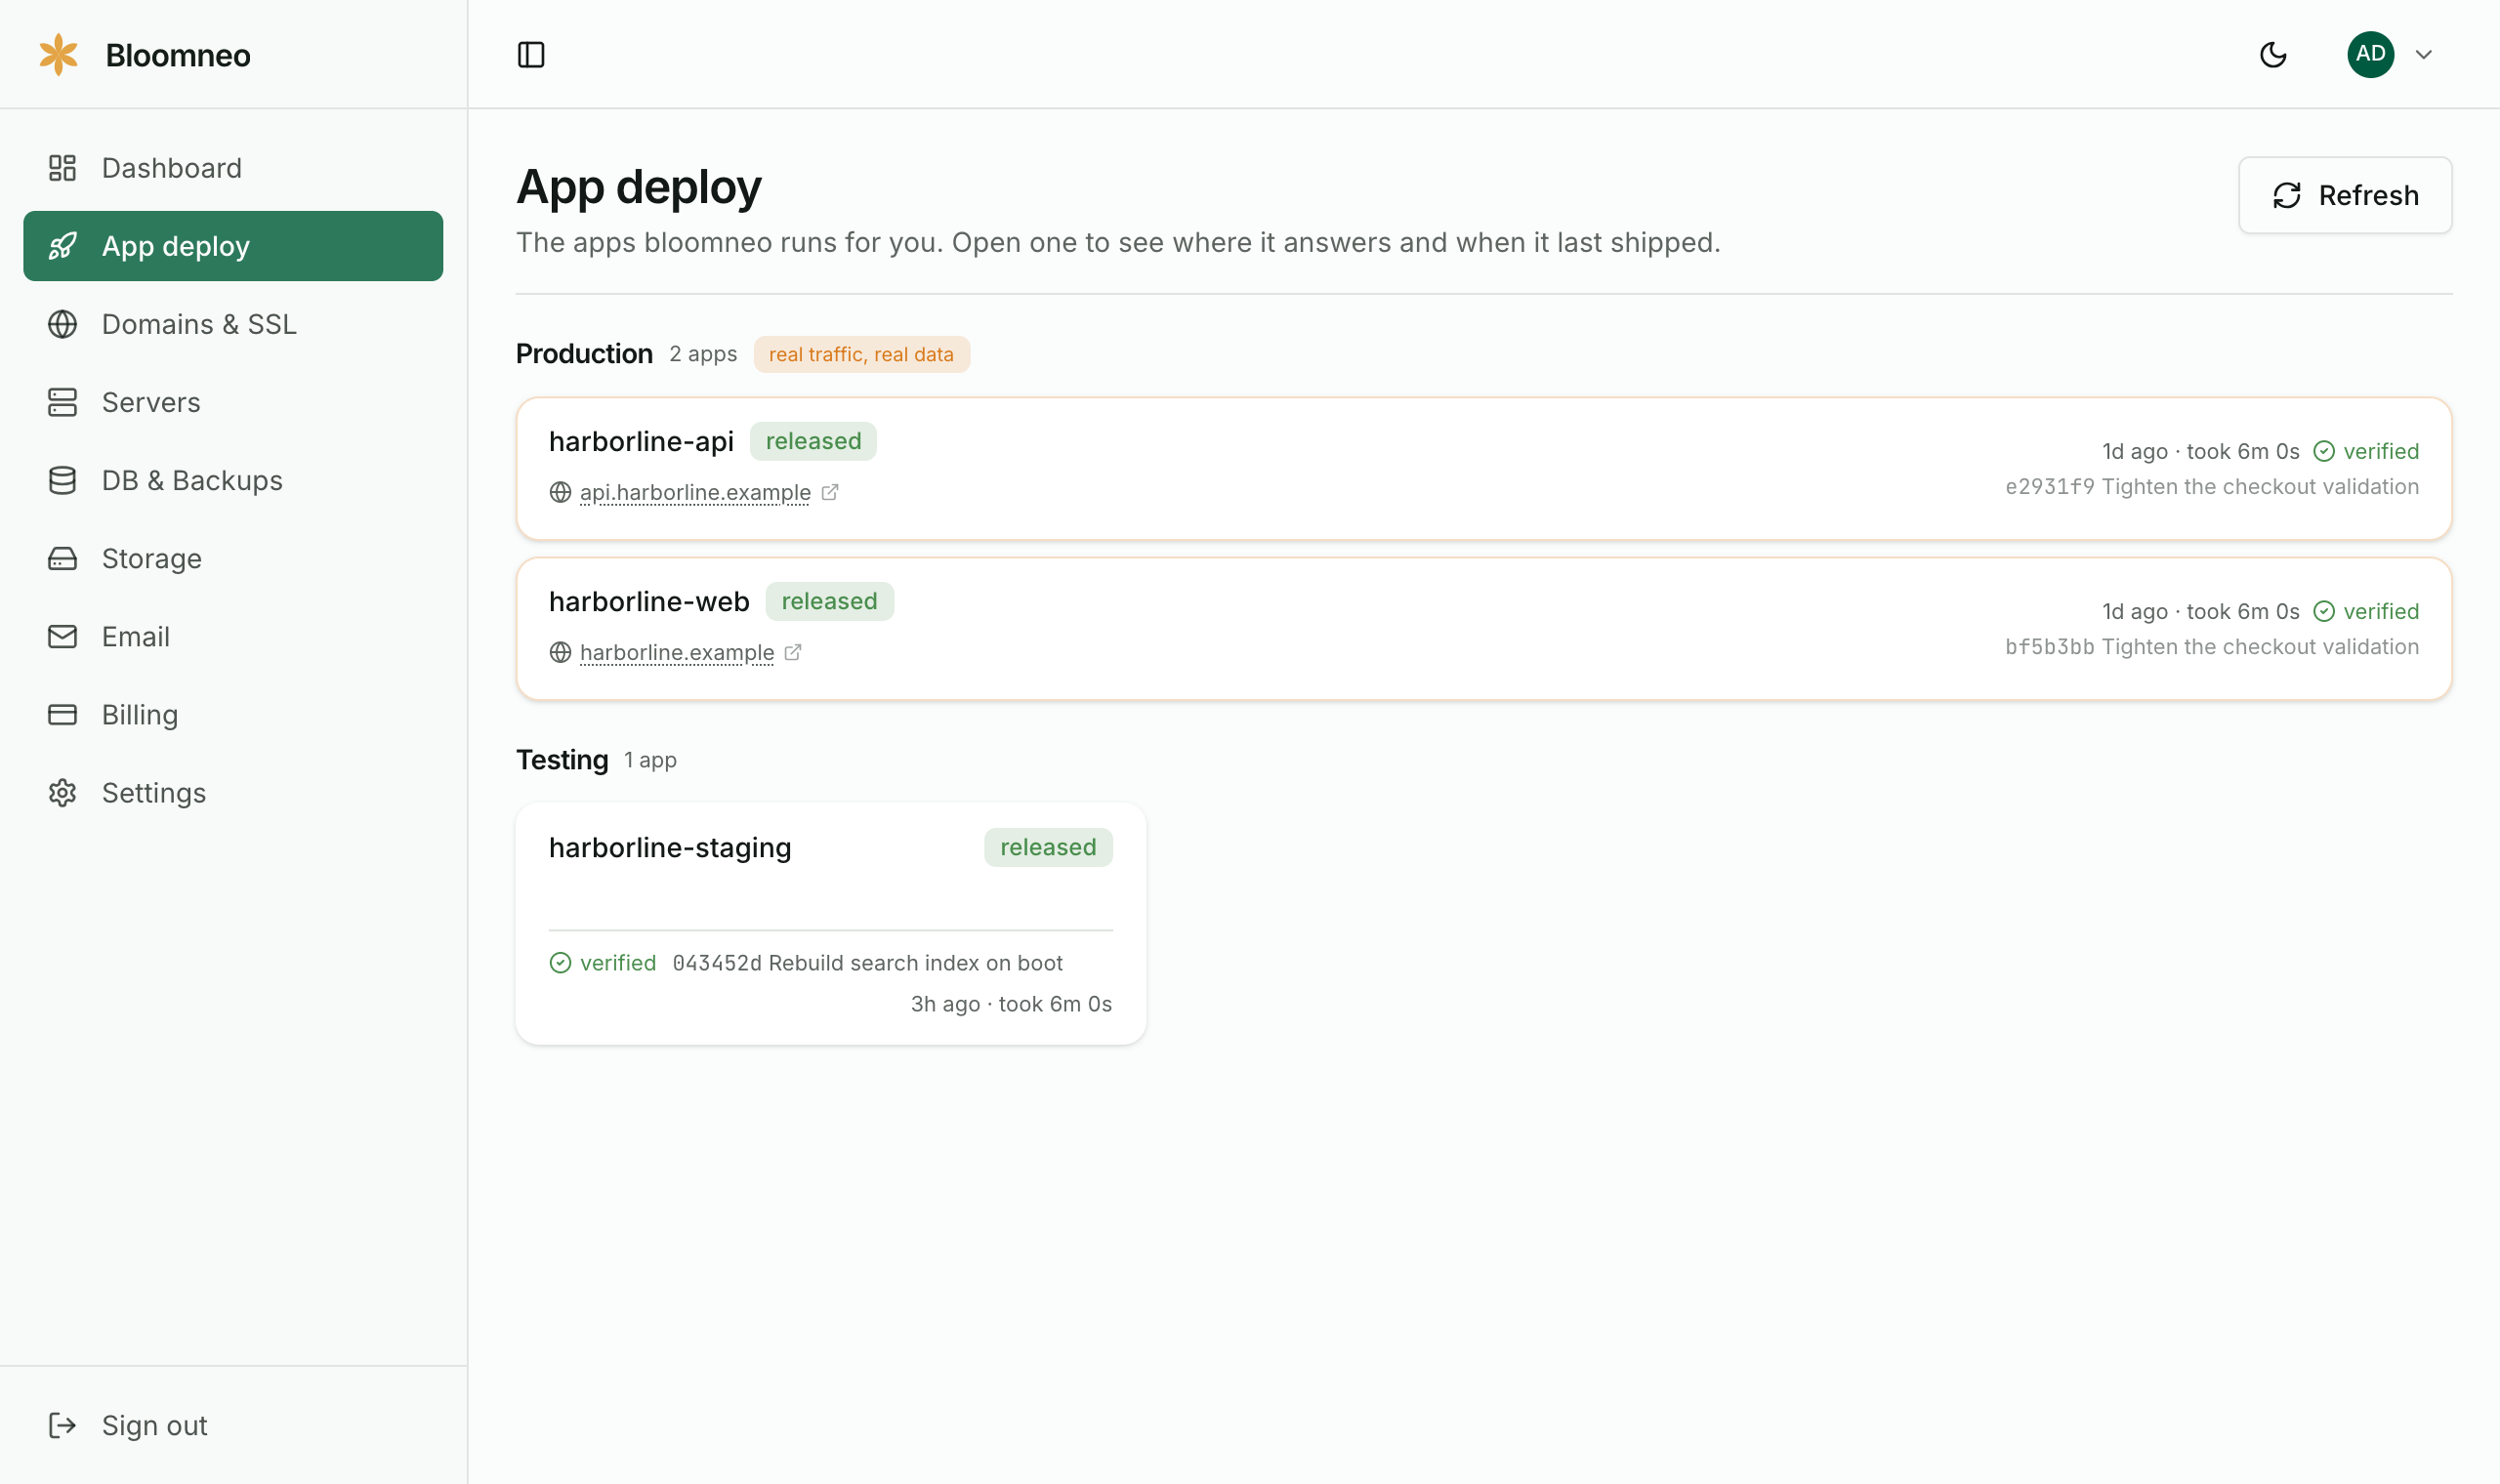This screenshot has height=1484, width=2500.
Task: Collapse the sidebar using the panel icon
Action: tap(531, 54)
